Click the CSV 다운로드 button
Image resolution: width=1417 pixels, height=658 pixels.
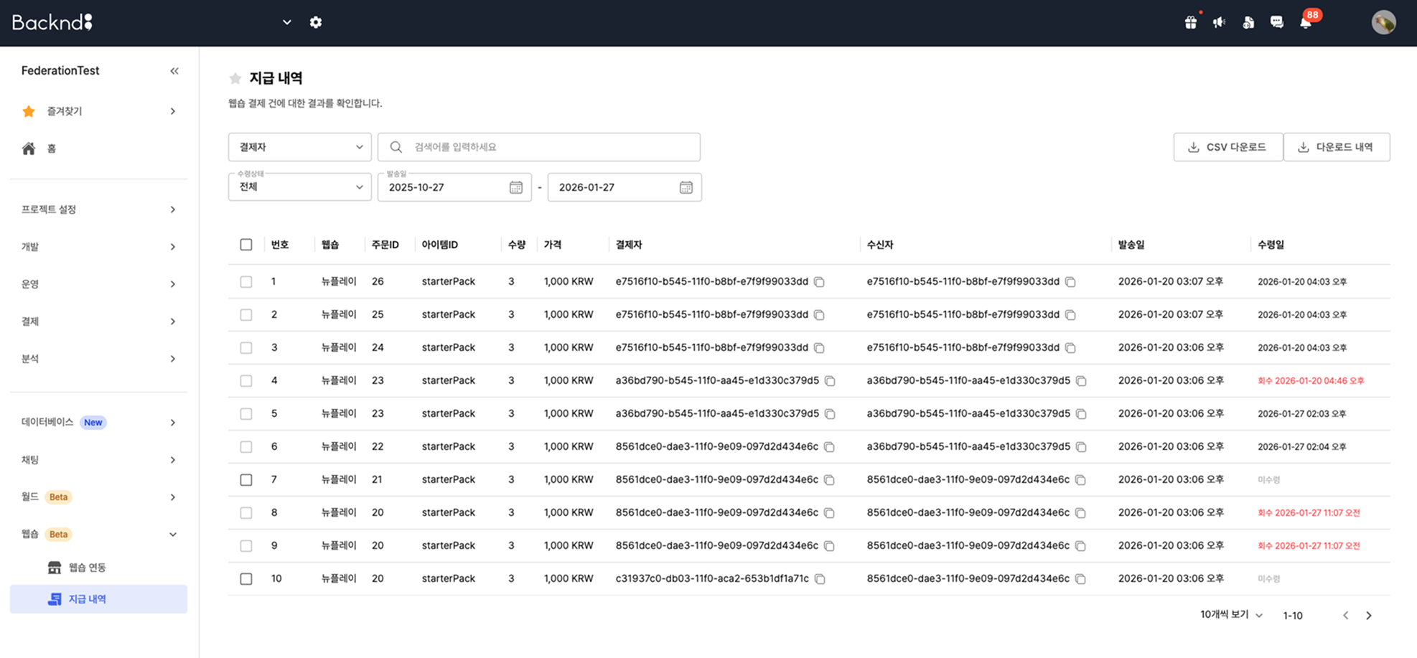click(x=1227, y=147)
